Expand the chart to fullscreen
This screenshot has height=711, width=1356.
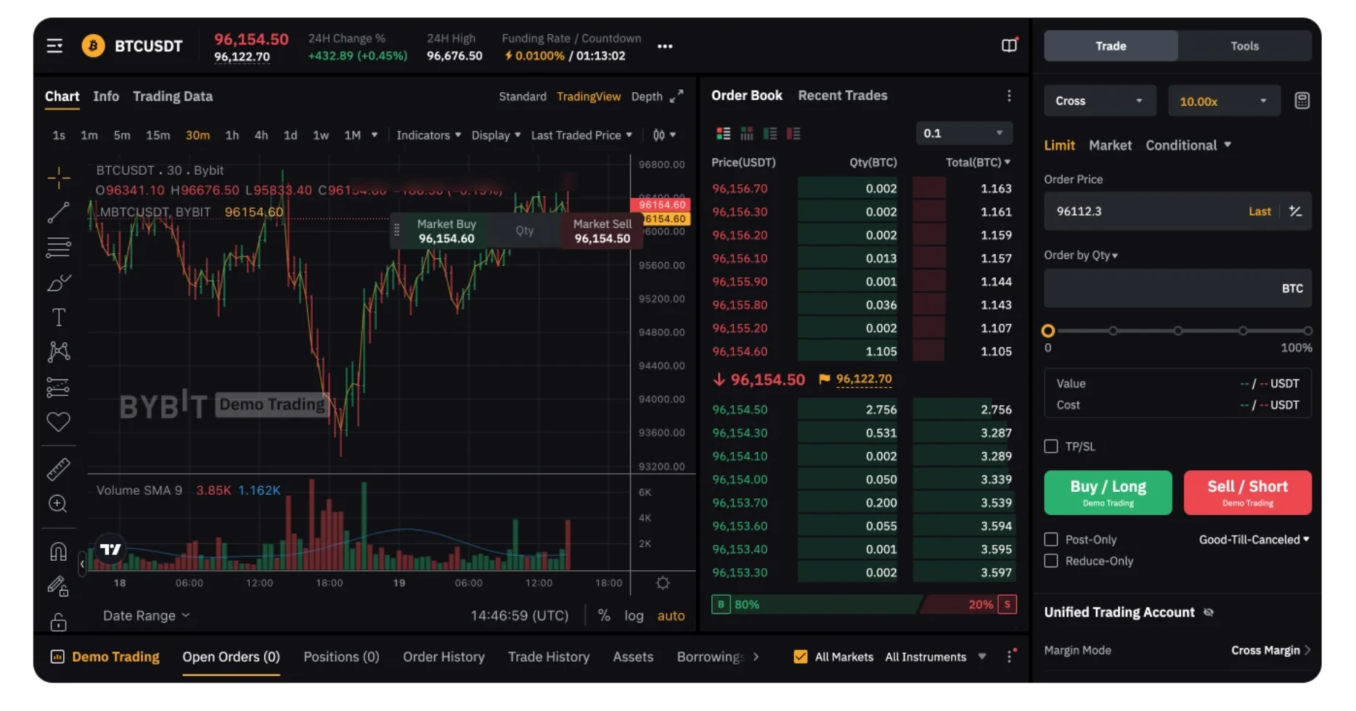click(677, 96)
